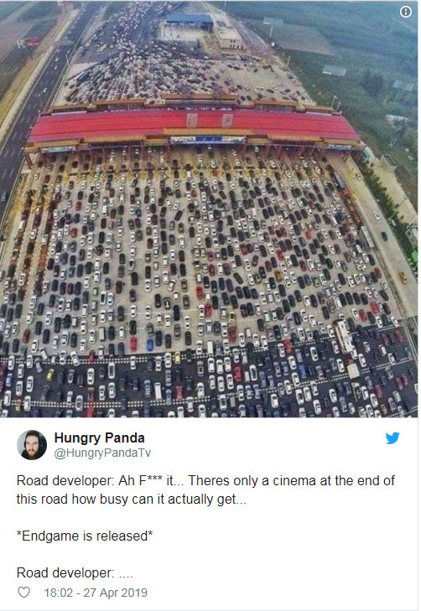Click the Twitter bird logo
The width and height of the screenshot is (421, 611).
tap(392, 438)
